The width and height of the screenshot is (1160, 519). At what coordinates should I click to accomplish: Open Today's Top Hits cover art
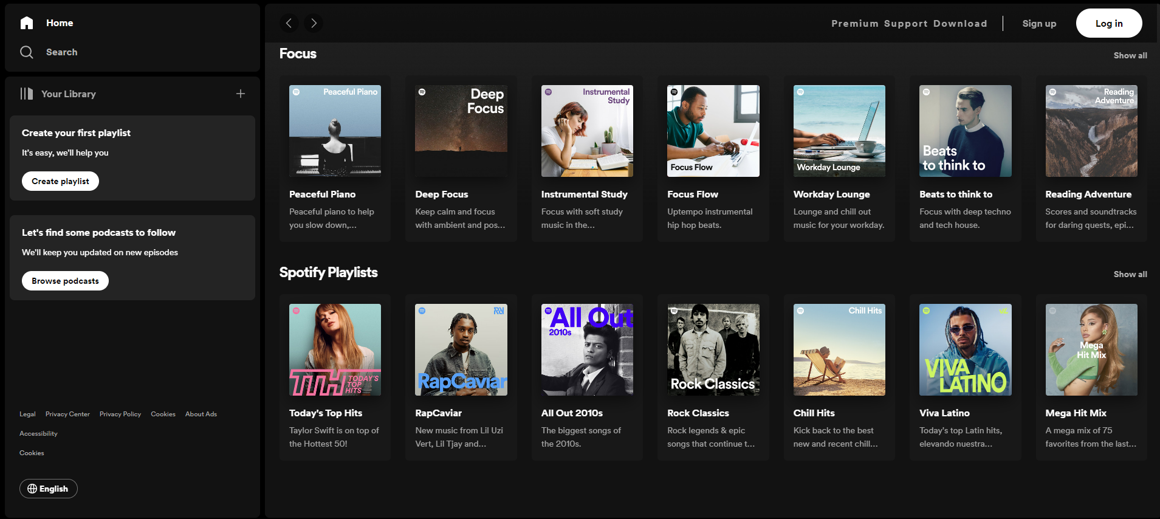[x=335, y=349]
